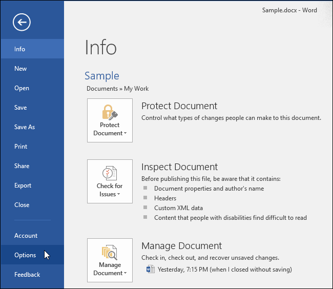Click the Word file icon beside Yesterday's version

pos(150,269)
